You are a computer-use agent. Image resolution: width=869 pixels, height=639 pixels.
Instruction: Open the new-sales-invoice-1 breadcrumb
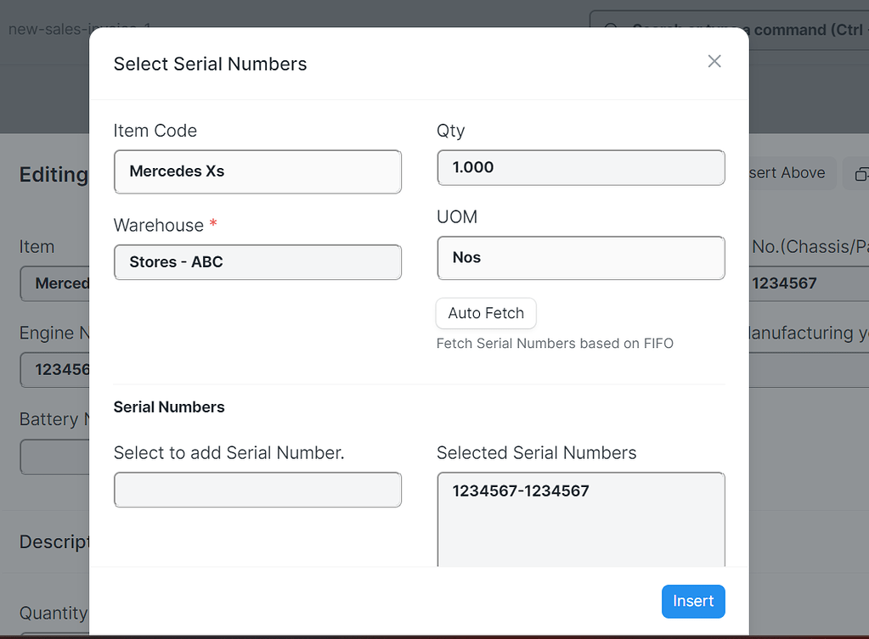pos(78,28)
